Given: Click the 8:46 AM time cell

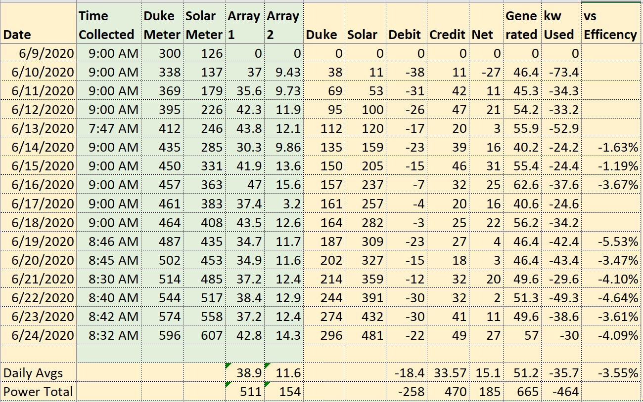Looking at the screenshot, I should tap(109, 241).
